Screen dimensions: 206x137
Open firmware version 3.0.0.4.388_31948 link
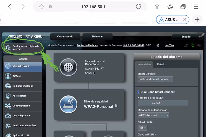pos(134,45)
